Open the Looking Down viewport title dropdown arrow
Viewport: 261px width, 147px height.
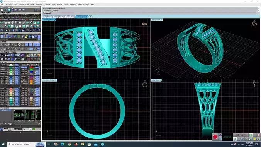[55, 20]
